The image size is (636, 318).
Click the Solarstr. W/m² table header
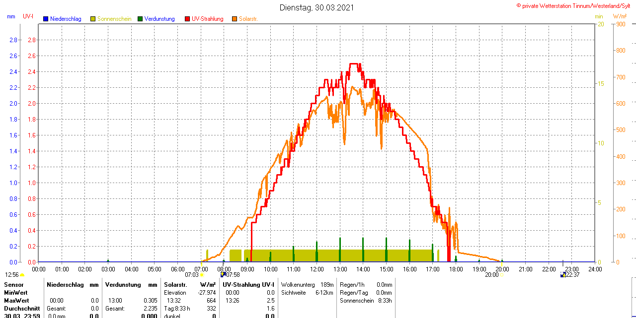point(190,285)
